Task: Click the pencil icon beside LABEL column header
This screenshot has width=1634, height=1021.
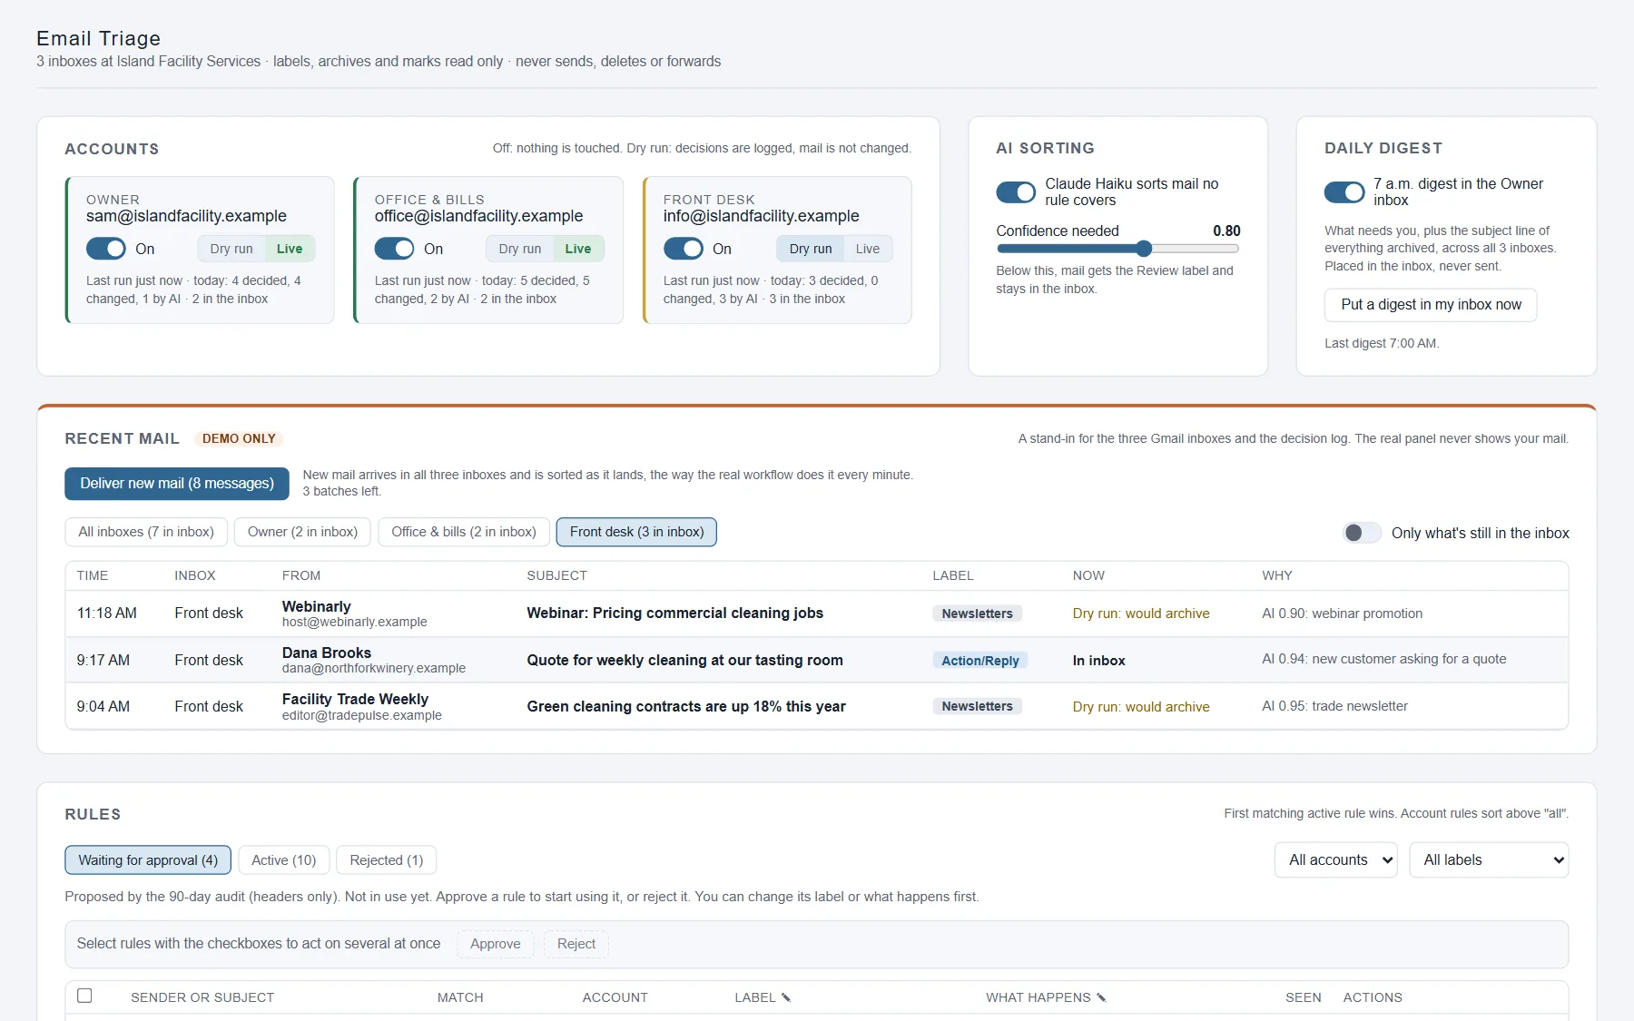Action: (786, 997)
